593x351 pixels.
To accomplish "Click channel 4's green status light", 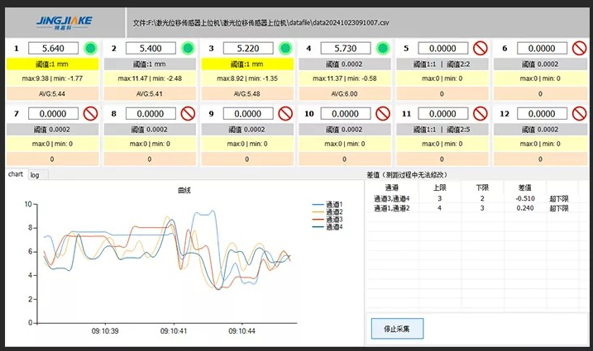I will [x=383, y=49].
